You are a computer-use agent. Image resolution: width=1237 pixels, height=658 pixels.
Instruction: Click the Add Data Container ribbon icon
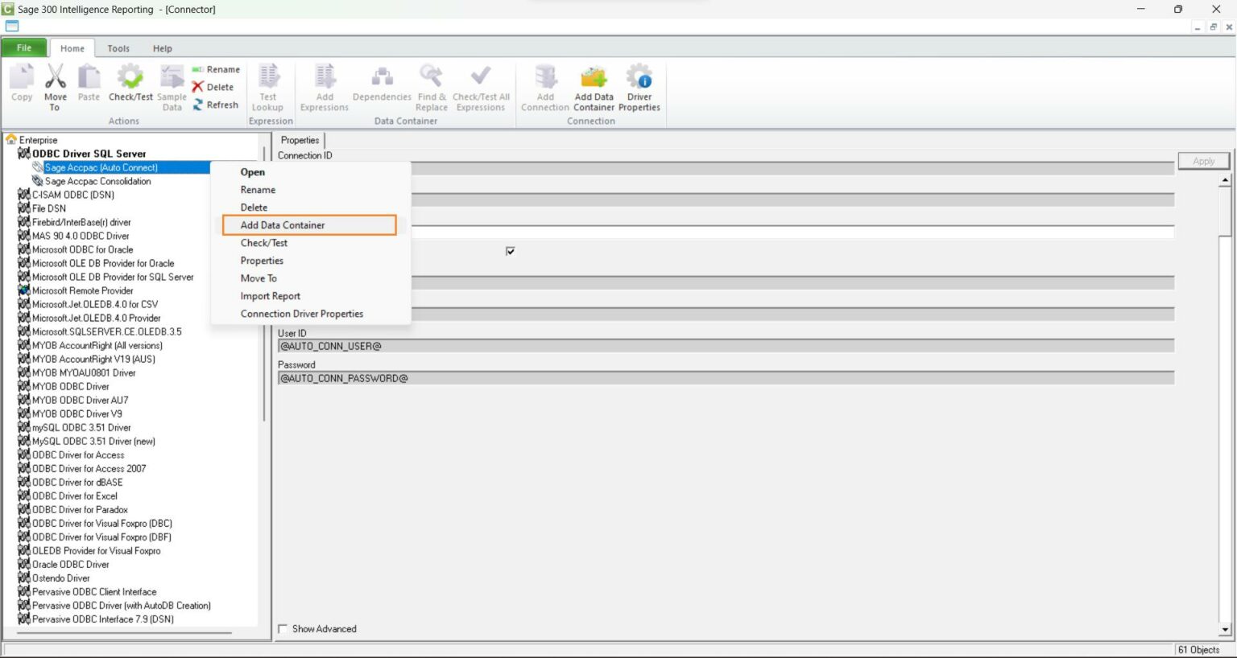(x=594, y=84)
